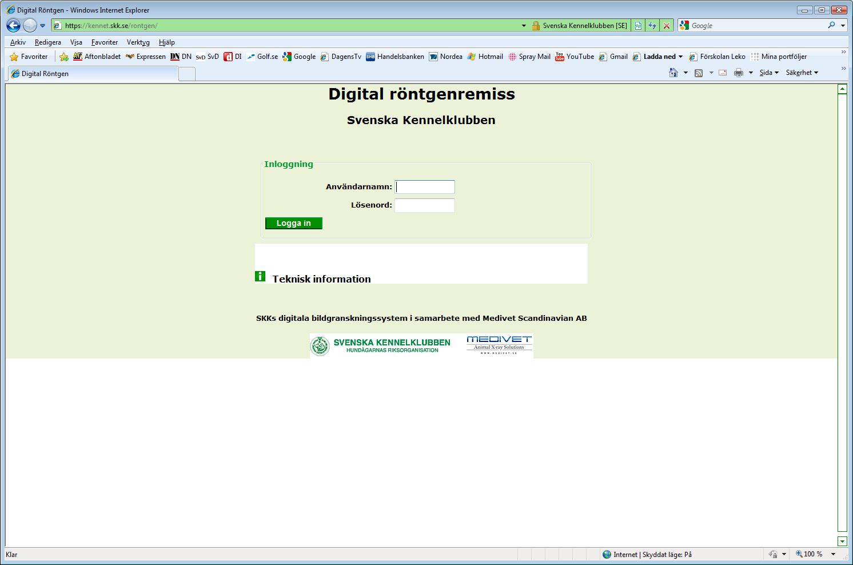853x565 pixels.
Task: Open the Favoriter star button
Action: [29, 57]
